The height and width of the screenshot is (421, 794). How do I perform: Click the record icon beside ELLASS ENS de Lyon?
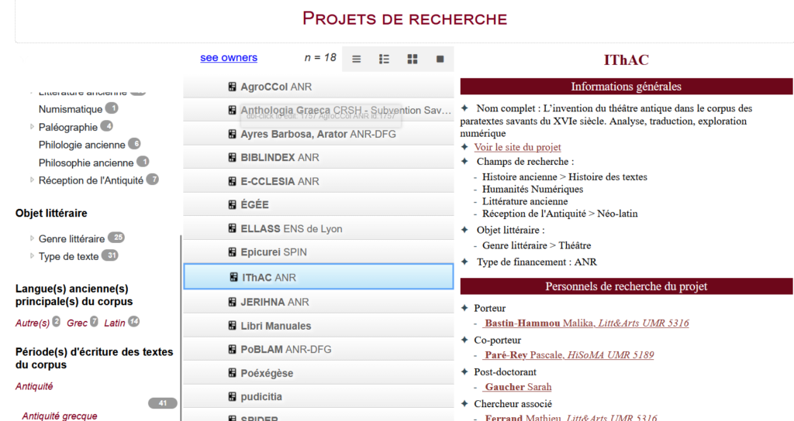pyautogui.click(x=232, y=228)
